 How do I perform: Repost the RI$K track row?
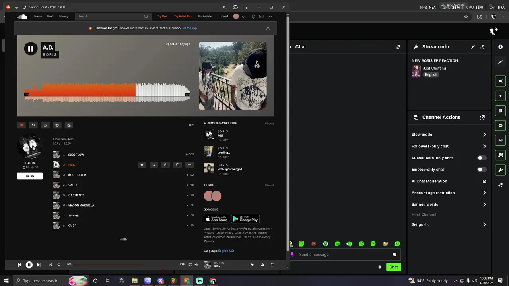pos(154,165)
